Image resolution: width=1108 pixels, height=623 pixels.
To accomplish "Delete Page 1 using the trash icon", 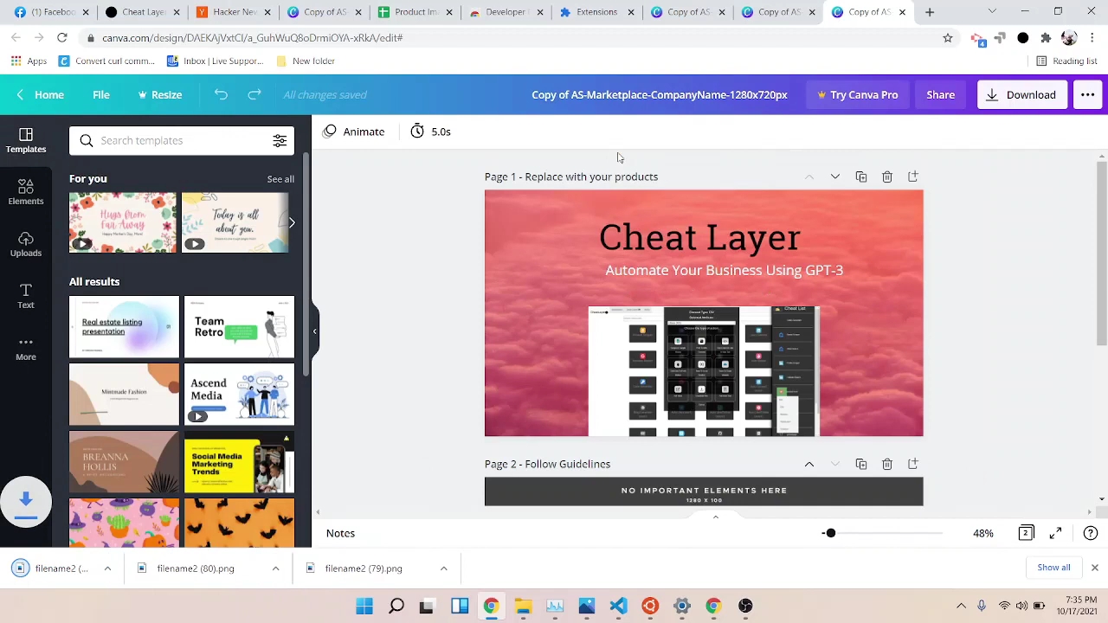I will click(x=887, y=177).
